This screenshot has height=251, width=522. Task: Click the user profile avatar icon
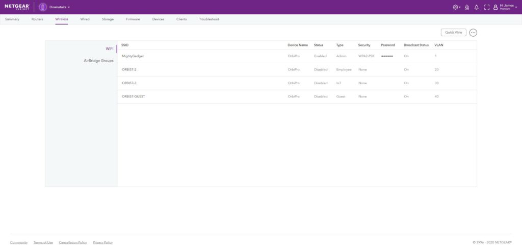[495, 7]
